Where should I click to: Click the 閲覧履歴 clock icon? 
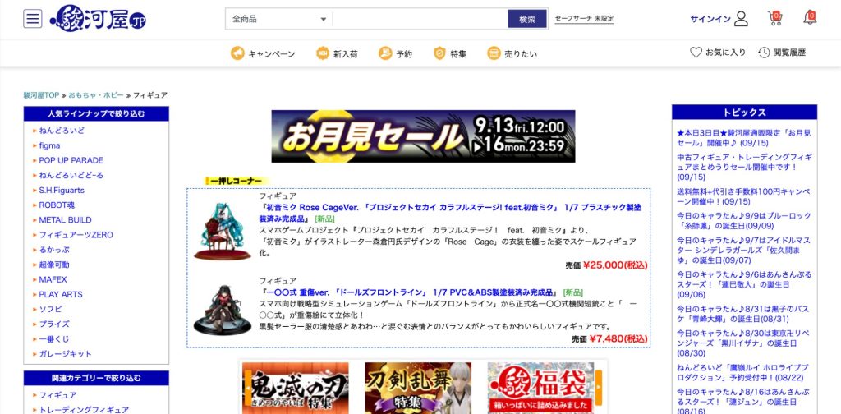(x=764, y=53)
